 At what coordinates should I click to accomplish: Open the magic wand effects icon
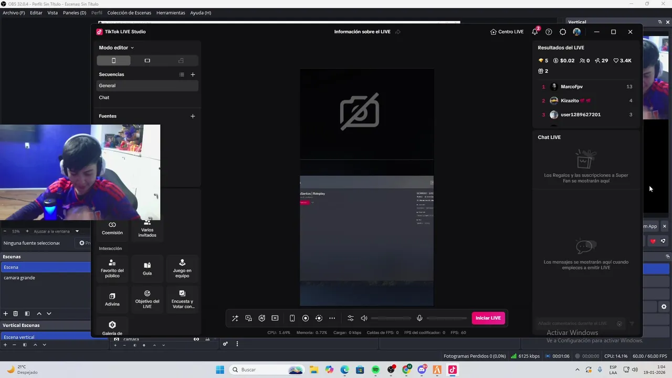pos(235,318)
